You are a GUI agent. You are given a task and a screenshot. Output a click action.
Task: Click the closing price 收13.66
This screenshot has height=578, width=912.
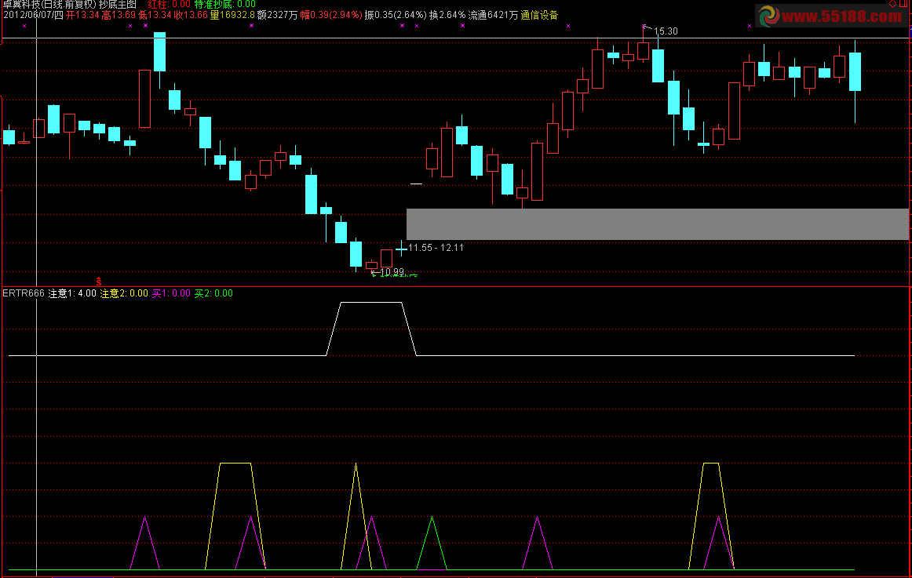pos(191,15)
